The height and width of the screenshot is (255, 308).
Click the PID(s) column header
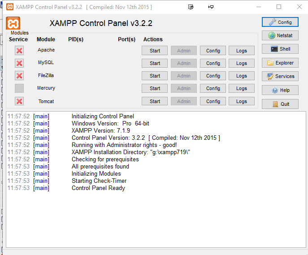pyautogui.click(x=76, y=39)
